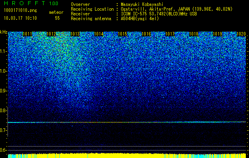This screenshot has width=249, height=158.
Task: Click time marker 1015
Action: tap(123, 34)
